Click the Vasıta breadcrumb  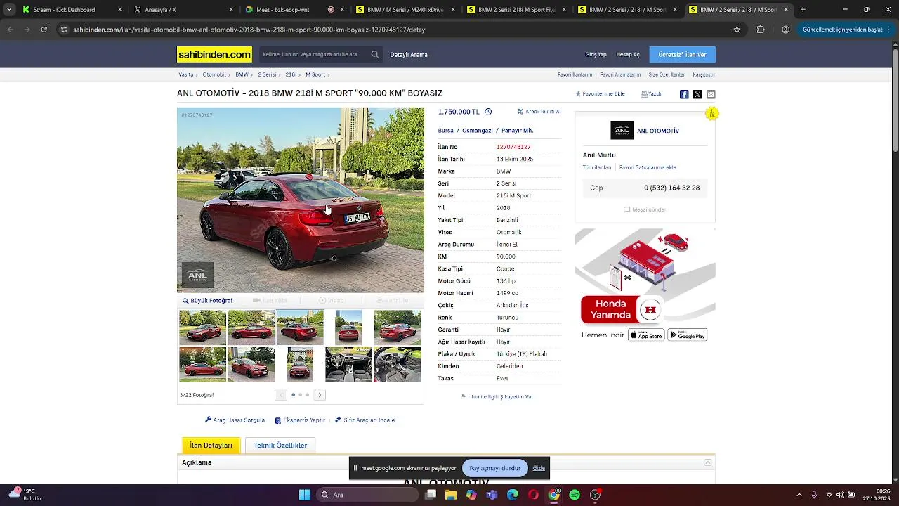pos(186,74)
